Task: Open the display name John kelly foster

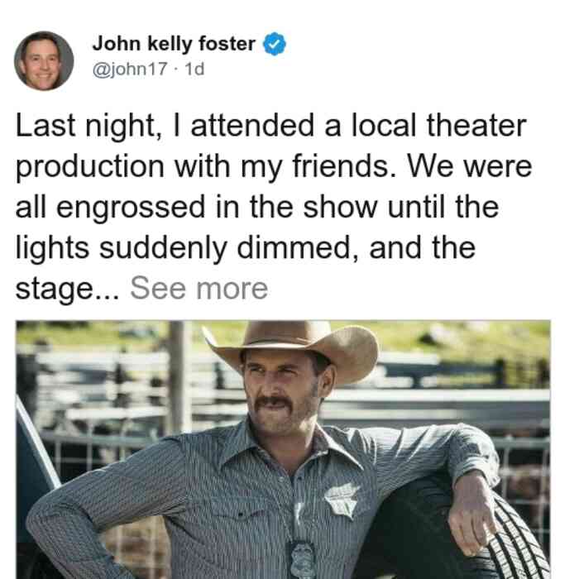Action: coord(174,44)
